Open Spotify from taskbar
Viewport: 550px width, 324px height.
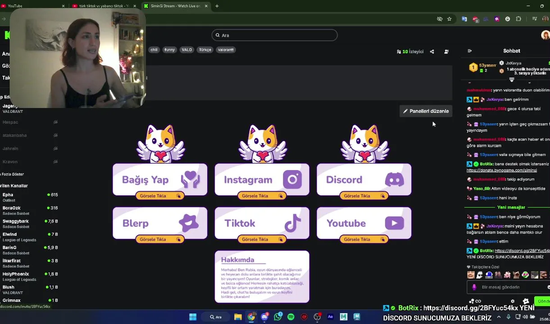[291, 317]
